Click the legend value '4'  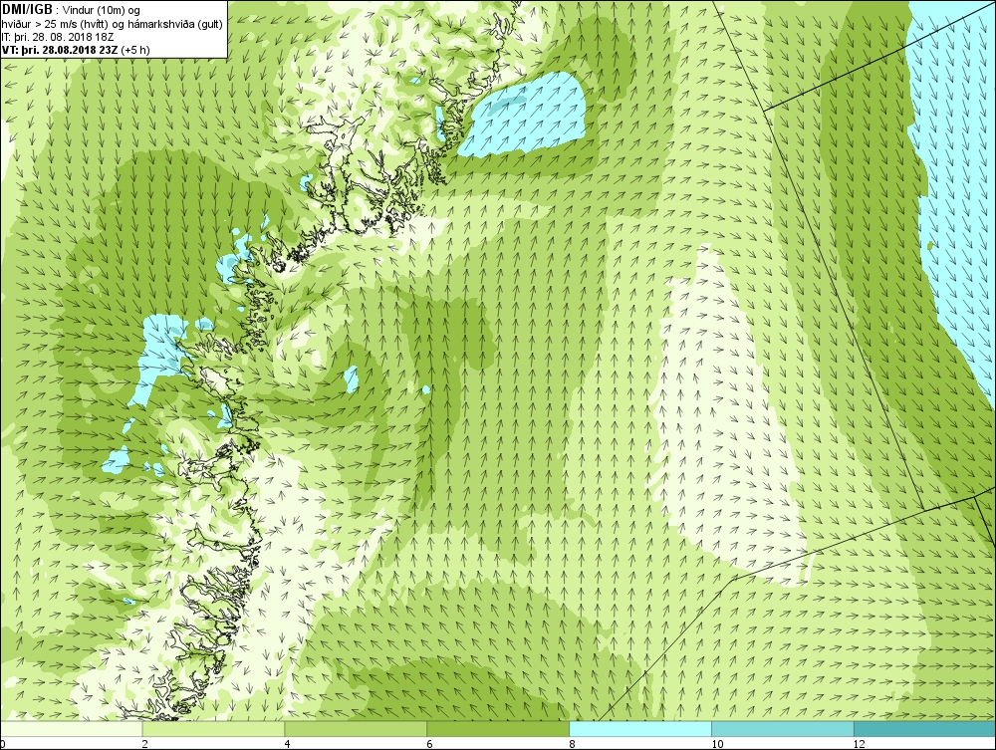(287, 744)
